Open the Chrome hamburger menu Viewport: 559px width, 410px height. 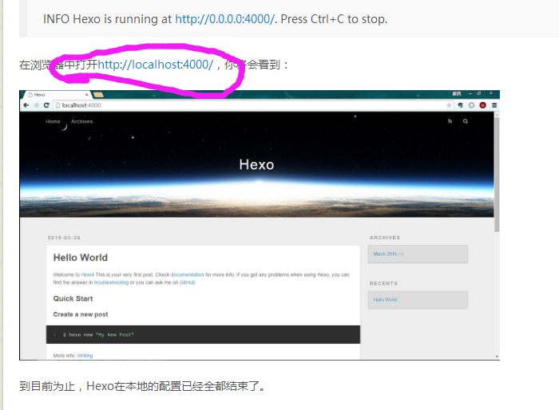(494, 105)
